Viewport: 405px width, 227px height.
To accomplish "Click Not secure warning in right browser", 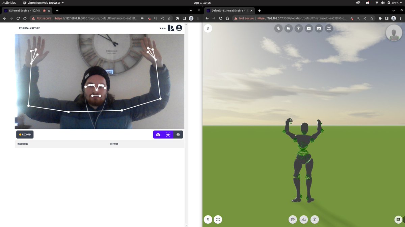I will click(244, 18).
